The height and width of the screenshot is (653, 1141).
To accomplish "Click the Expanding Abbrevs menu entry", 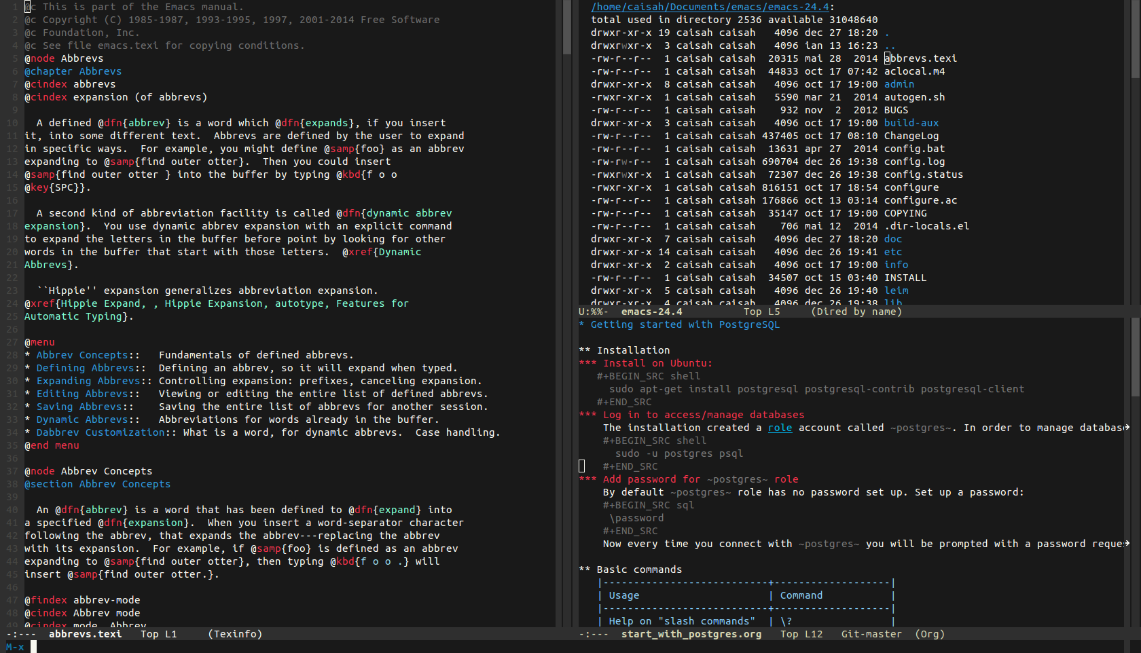I will (88, 381).
